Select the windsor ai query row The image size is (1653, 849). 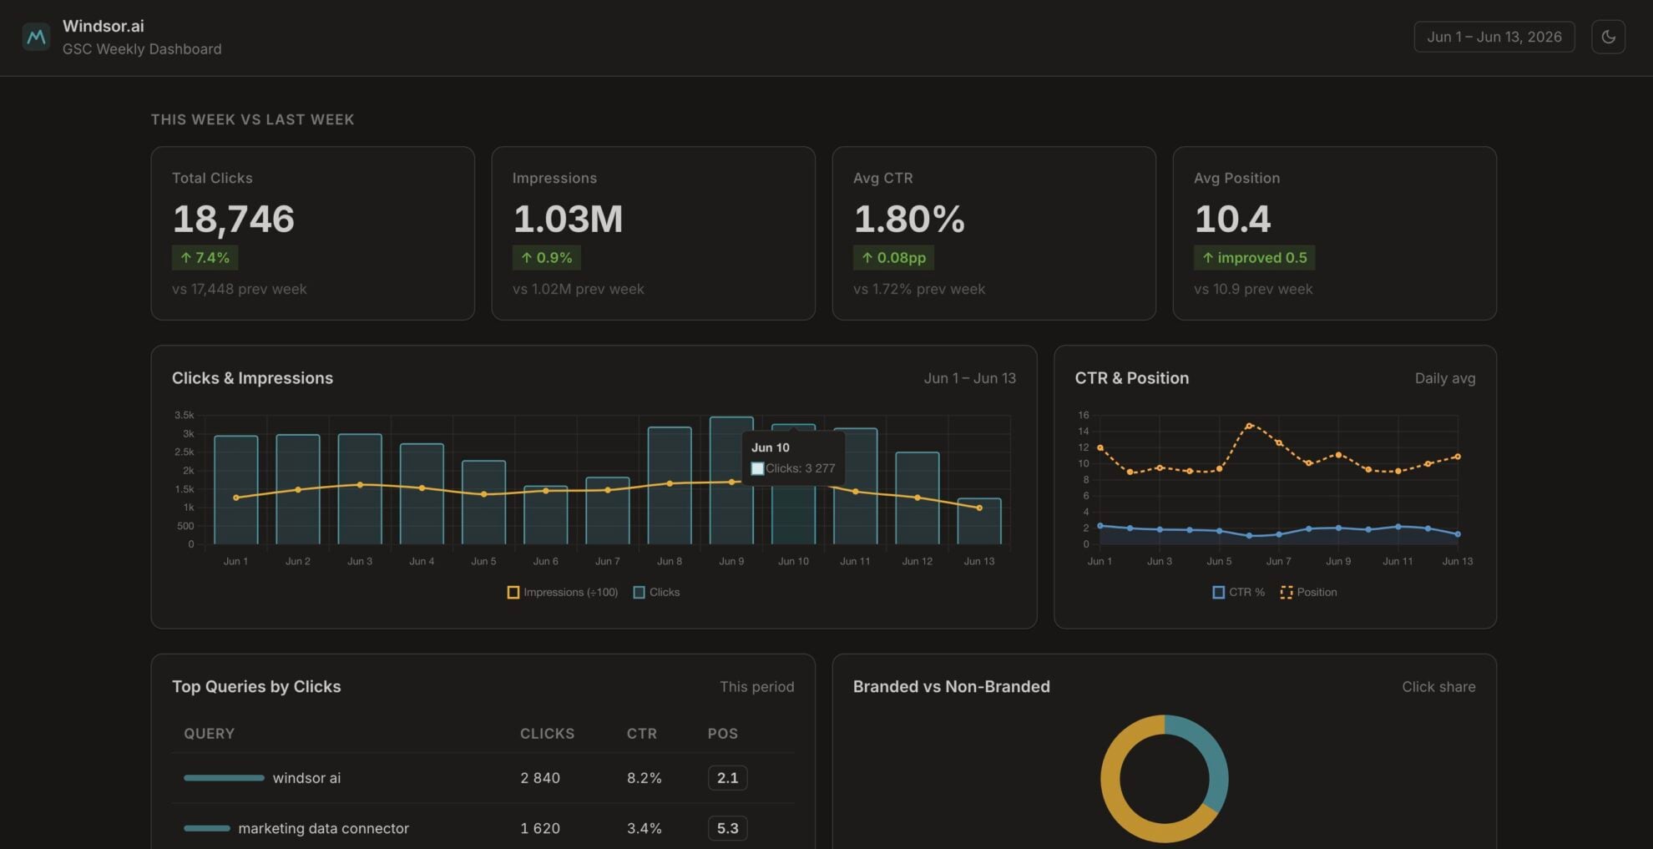pyautogui.click(x=483, y=778)
